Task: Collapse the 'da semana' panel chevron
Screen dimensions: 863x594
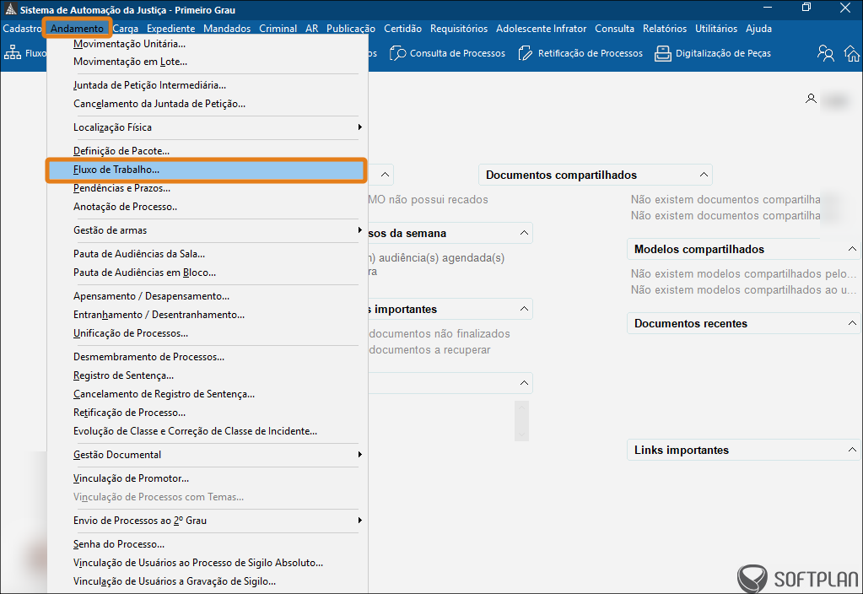Action: (524, 233)
